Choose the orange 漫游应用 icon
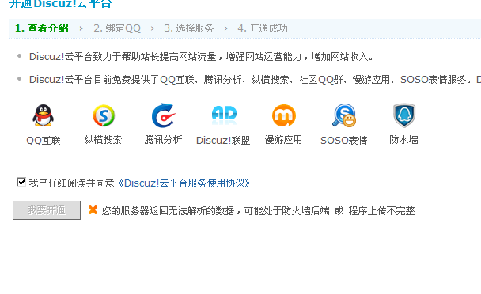The height and width of the screenshot is (294, 481). click(284, 115)
